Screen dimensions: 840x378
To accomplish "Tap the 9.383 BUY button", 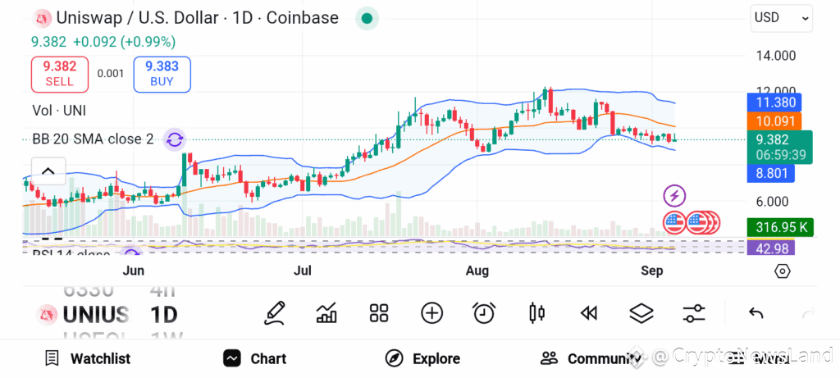I will (x=162, y=74).
